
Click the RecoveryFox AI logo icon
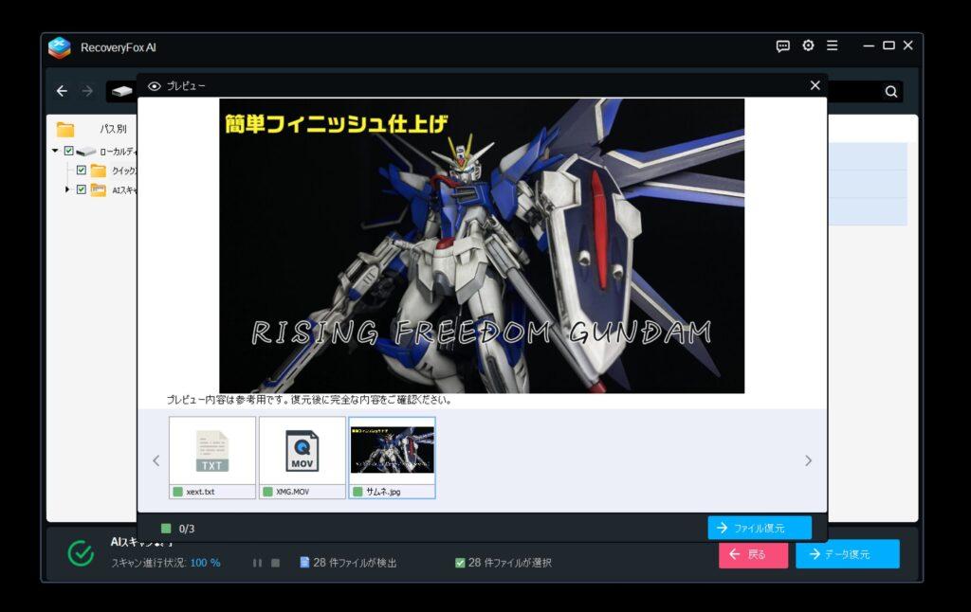[60, 47]
